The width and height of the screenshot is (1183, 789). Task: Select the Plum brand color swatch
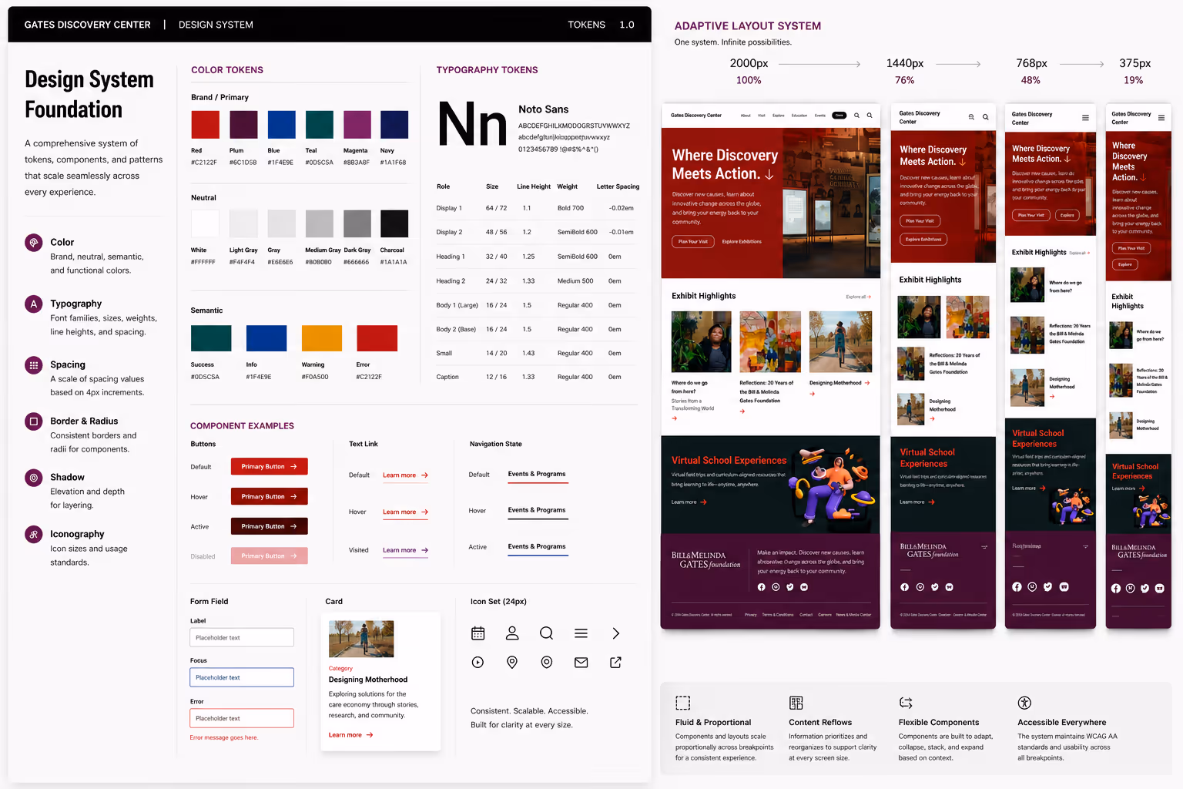[243, 125]
